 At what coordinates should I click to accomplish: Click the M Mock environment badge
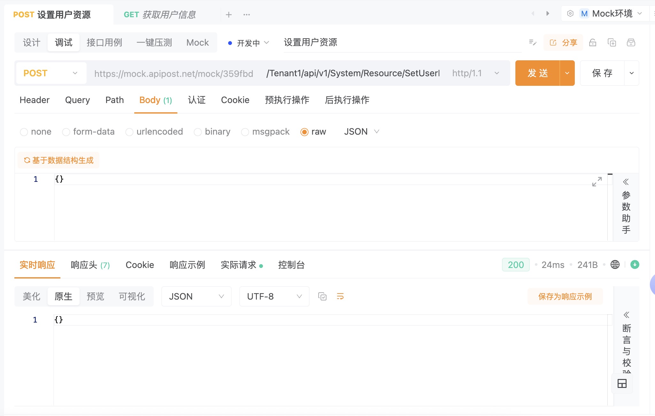tap(584, 13)
